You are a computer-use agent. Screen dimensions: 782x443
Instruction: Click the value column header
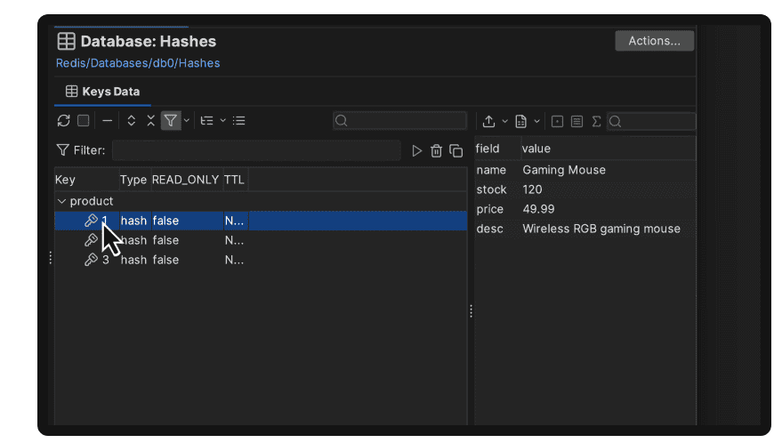608,149
